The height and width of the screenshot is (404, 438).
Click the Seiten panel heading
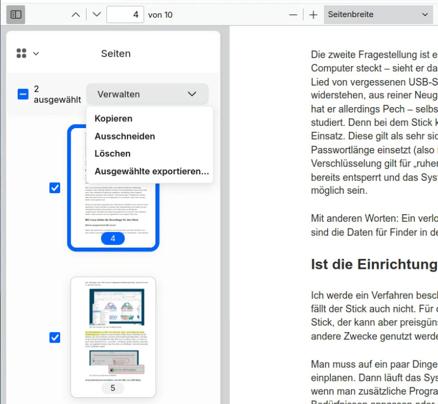coord(116,54)
